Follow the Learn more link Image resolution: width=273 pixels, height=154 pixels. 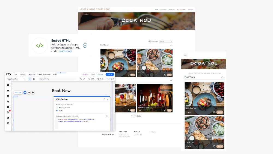pyautogui.click(x=66, y=51)
